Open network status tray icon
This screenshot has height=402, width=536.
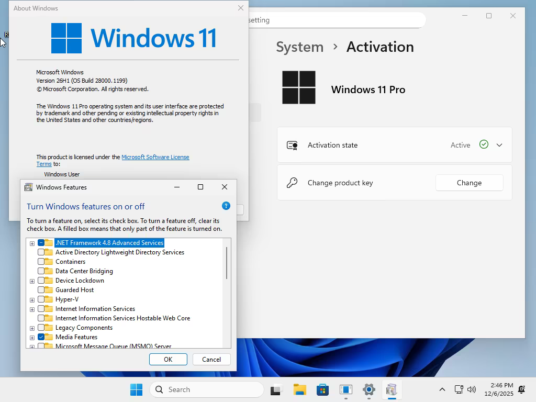click(x=459, y=389)
